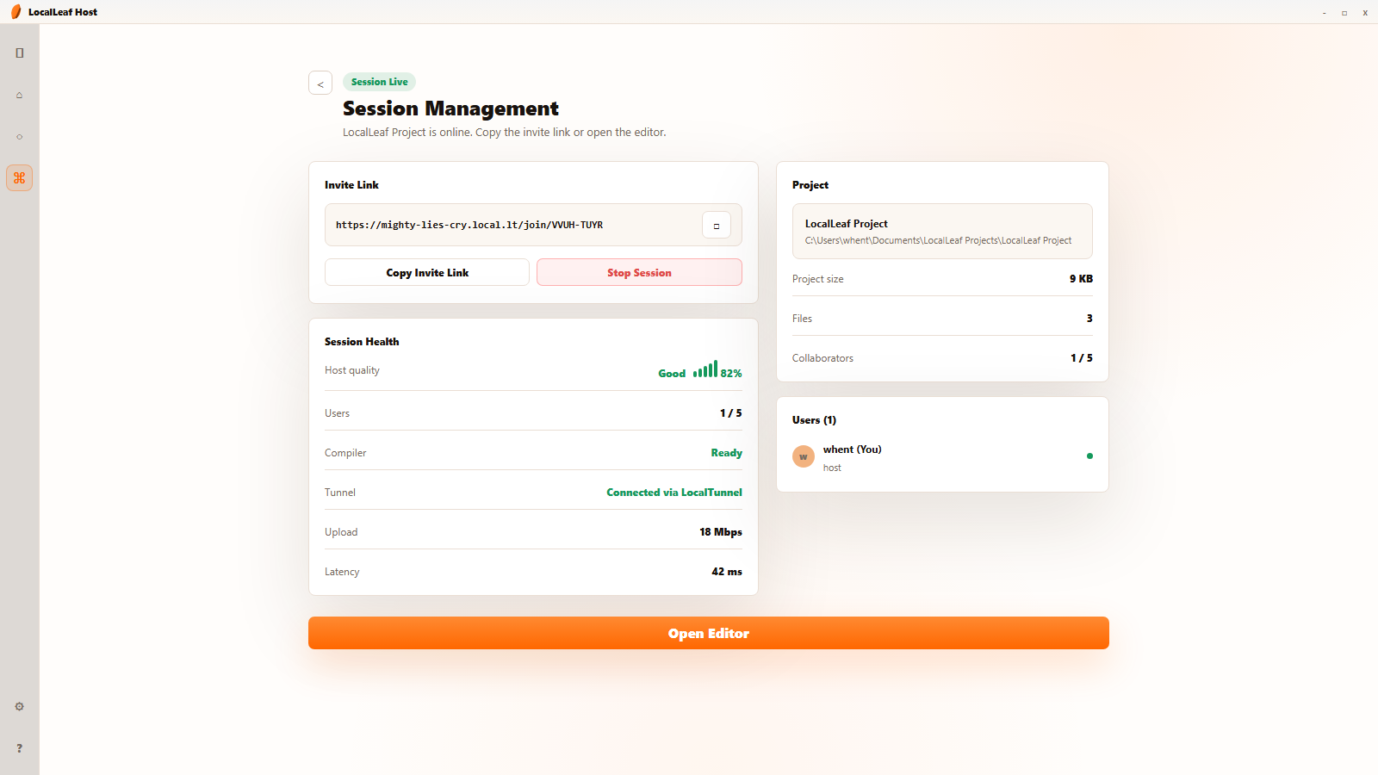Stop the live session
The image size is (1378, 775).
[639, 273]
